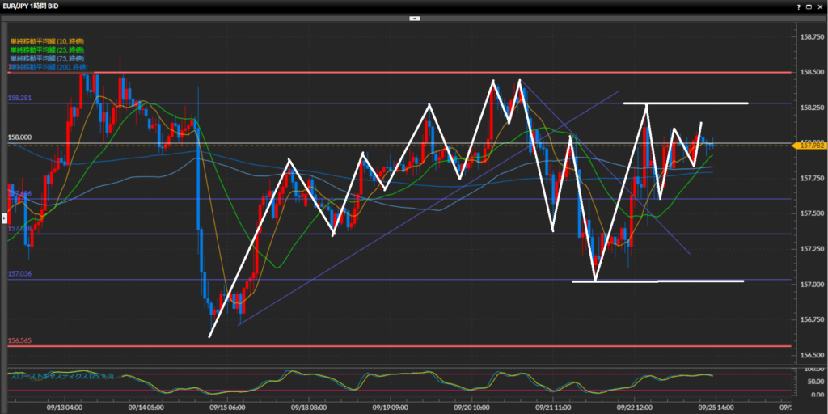This screenshot has height=414, width=828.
Task: Click the 158.281 horizontal line label
Action: click(21, 99)
